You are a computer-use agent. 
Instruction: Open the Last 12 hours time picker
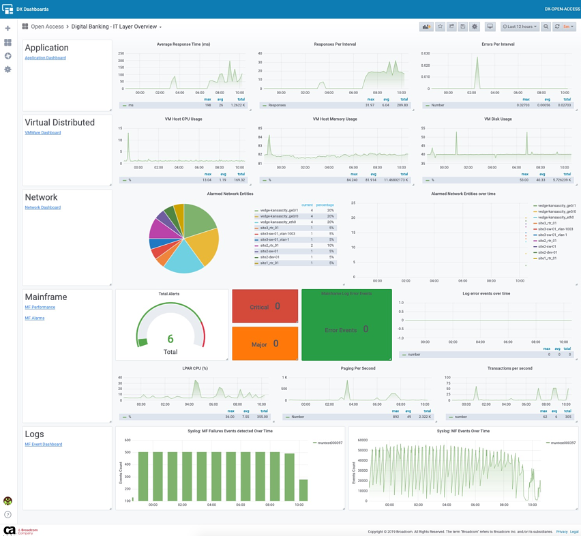(520, 27)
